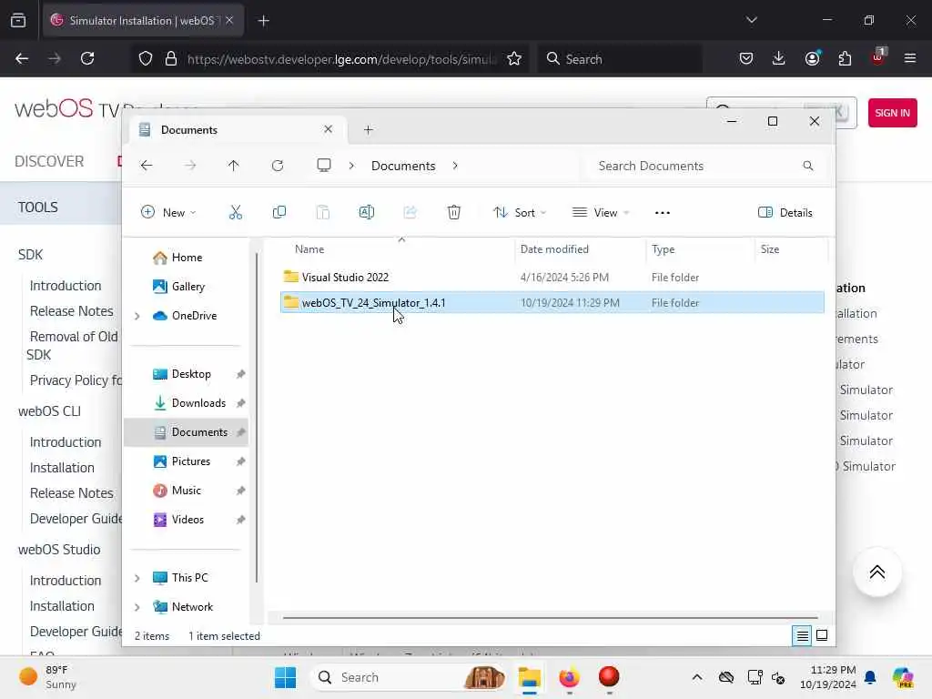932x699 pixels.
Task: Click the Rename icon in Explorer toolbar
Action: pos(366,212)
